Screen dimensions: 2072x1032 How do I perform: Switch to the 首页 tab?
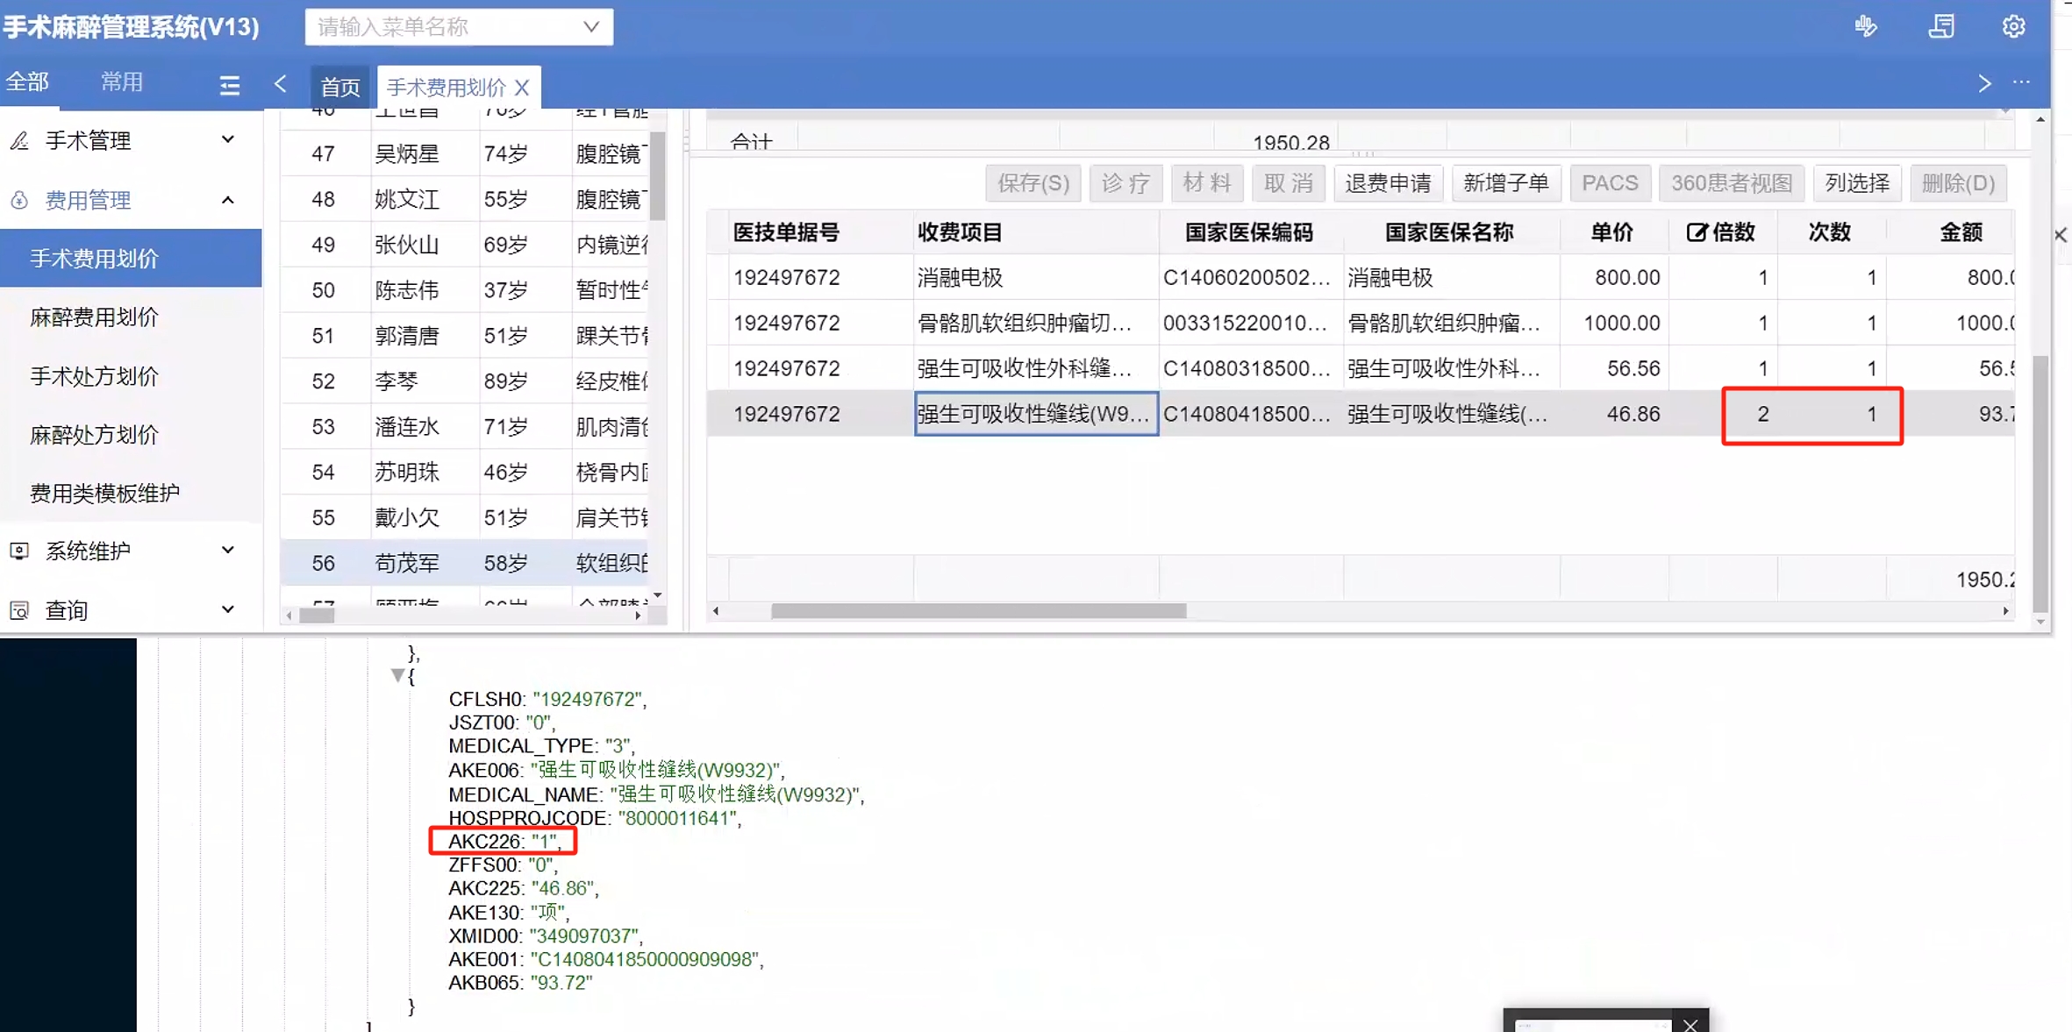tap(339, 87)
